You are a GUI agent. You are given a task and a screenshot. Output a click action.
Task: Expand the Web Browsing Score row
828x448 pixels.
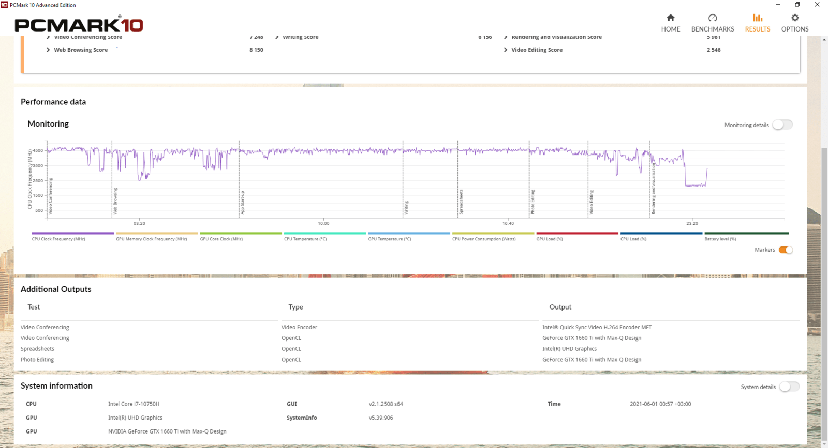coord(77,50)
